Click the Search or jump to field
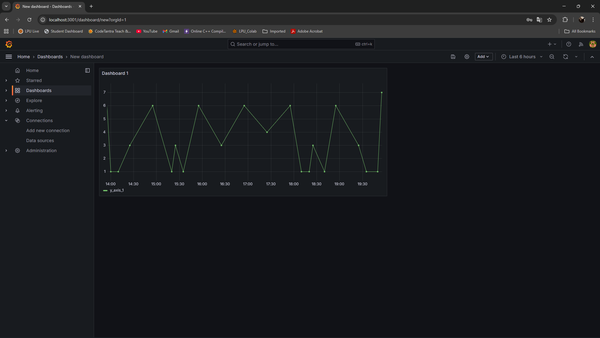Image resolution: width=600 pixels, height=338 pixels. tap(294, 44)
